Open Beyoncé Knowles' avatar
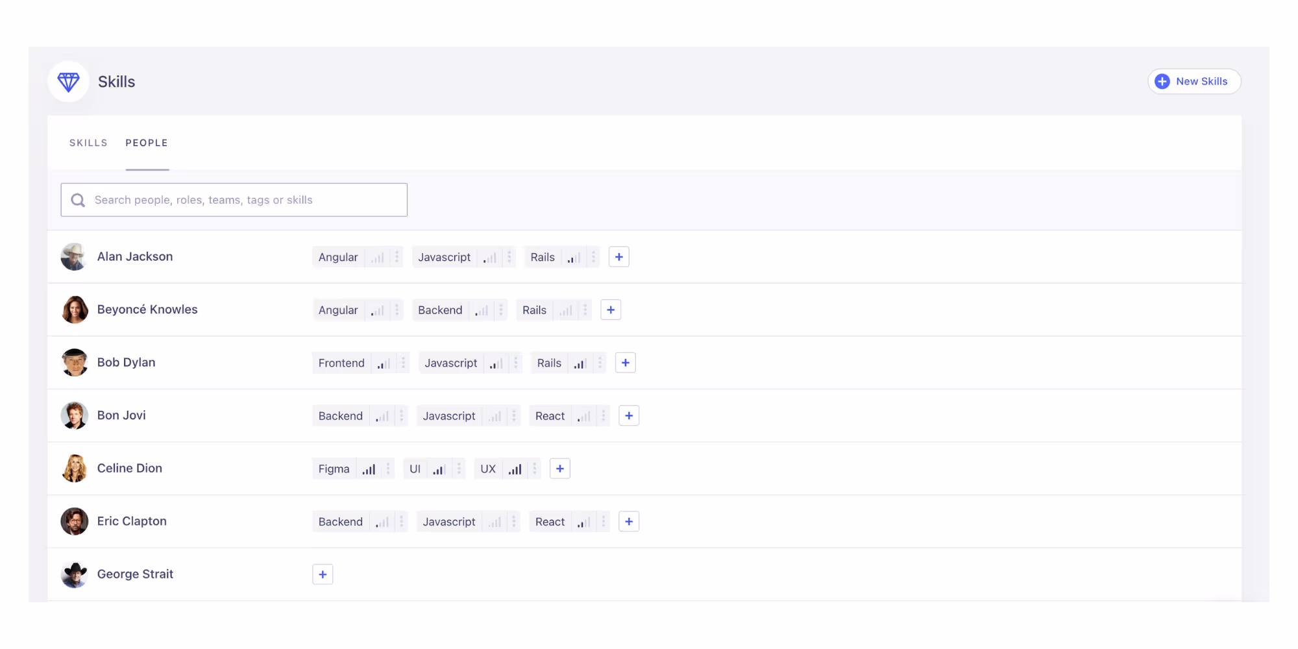The height and width of the screenshot is (649, 1298). point(74,310)
